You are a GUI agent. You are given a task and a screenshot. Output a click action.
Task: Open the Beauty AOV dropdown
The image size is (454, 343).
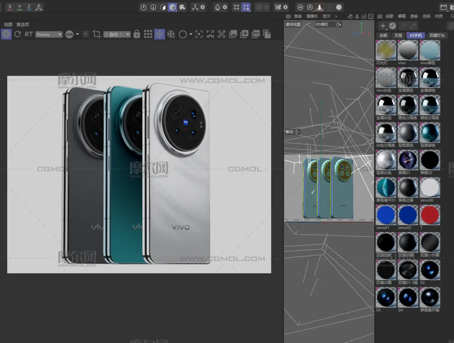click(x=49, y=34)
